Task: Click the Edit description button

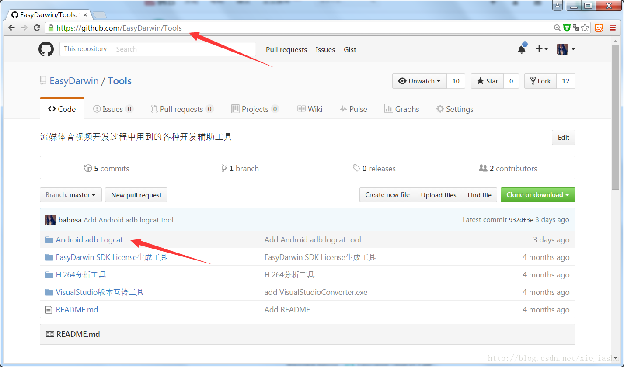Action: pyautogui.click(x=563, y=137)
